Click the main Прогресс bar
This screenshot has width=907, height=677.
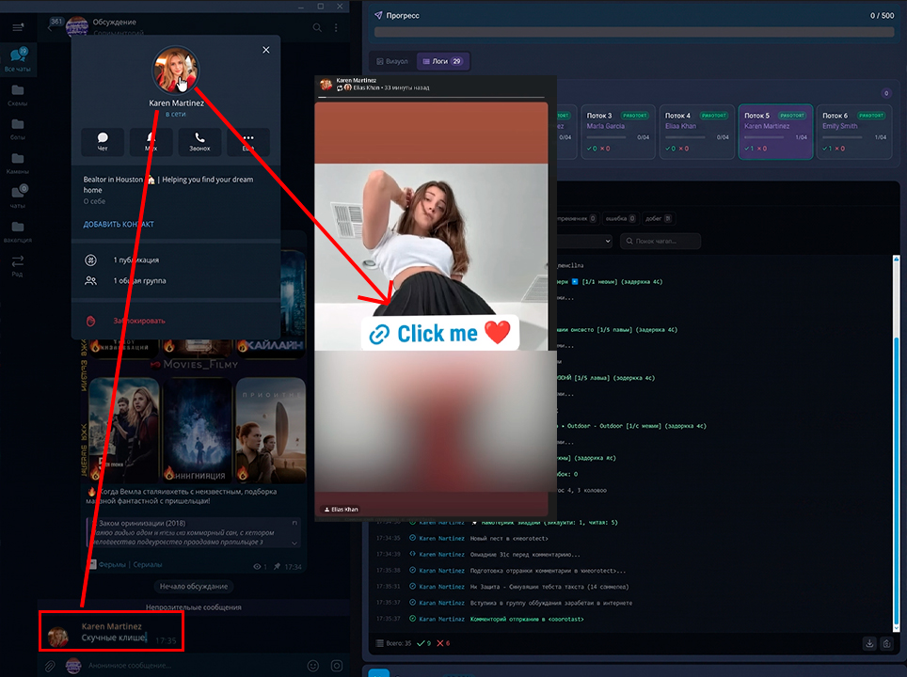point(634,32)
